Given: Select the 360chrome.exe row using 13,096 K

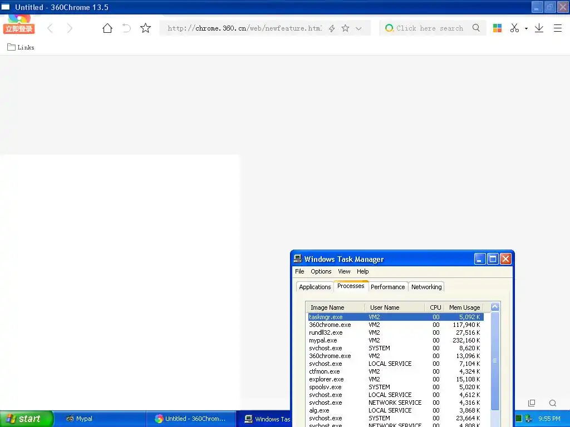Looking at the screenshot, I should [396, 356].
